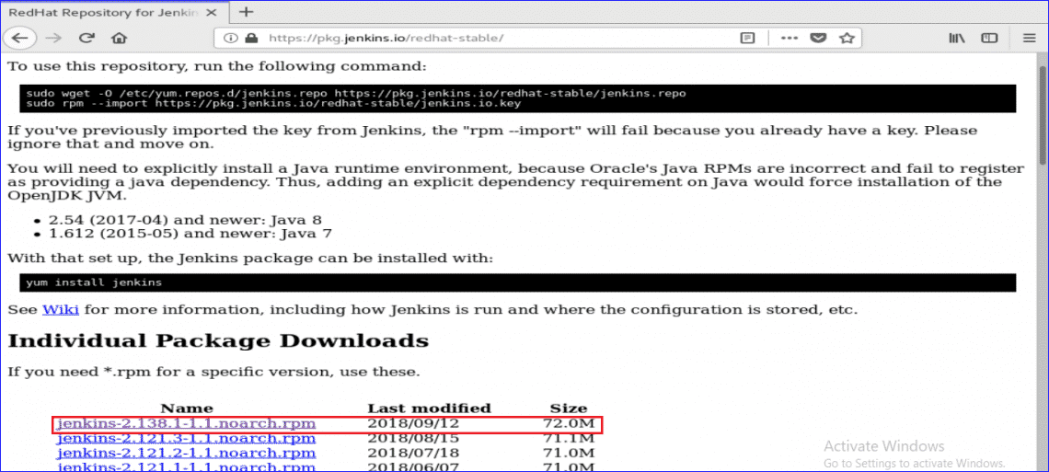This screenshot has height=472, width=1049.
Task: Bookmark this page with the star
Action: [x=847, y=38]
